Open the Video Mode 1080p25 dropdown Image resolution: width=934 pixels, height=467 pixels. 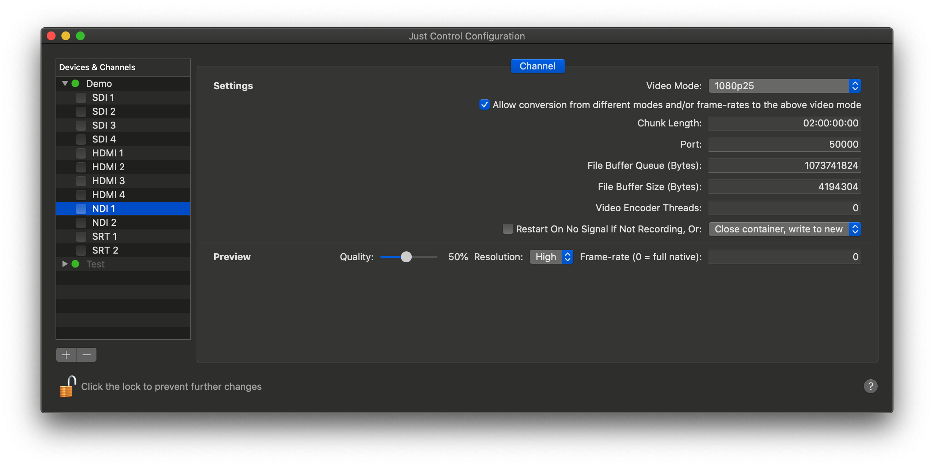click(x=785, y=86)
